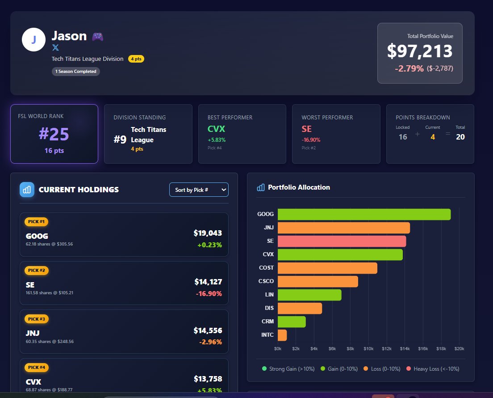
Task: Click the Current Holdings bar chart icon
Action: [27, 190]
